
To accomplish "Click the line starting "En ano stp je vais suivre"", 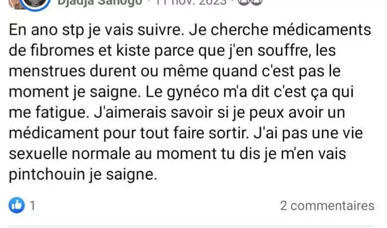I will (190, 30).
